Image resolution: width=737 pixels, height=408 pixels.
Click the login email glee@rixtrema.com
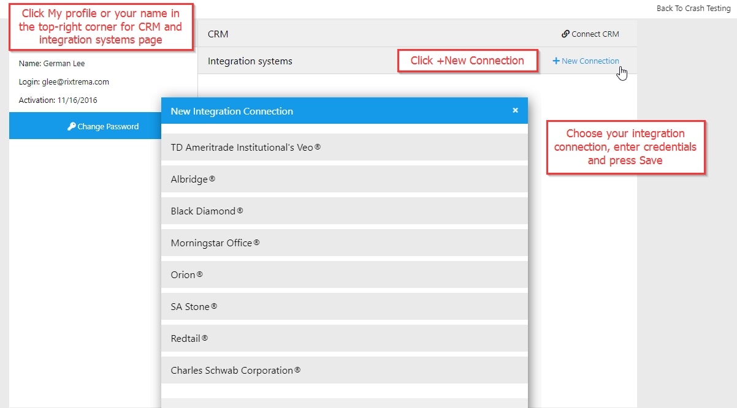pos(75,81)
